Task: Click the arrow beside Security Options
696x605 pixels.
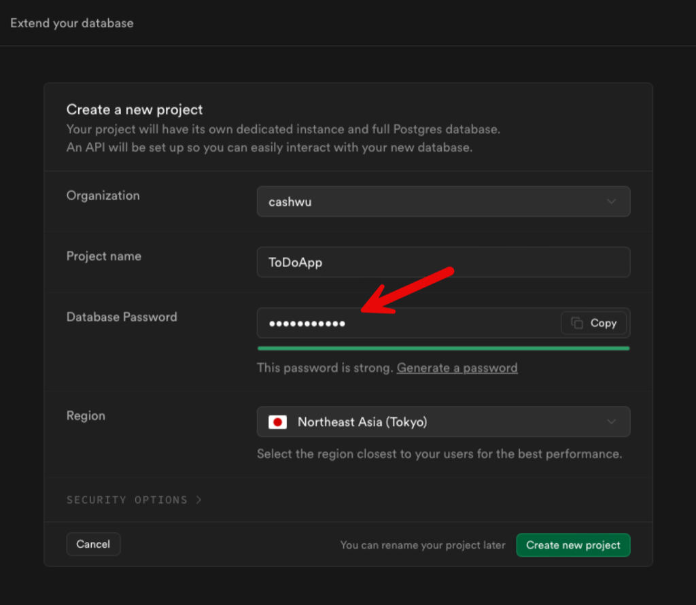Action: 198,500
